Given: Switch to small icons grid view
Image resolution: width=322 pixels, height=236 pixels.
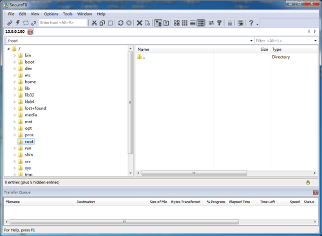Looking at the screenshot, I should click(x=185, y=23).
